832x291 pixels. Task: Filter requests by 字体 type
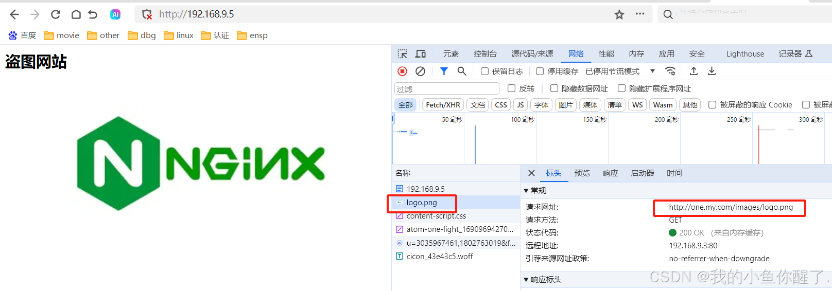point(542,105)
